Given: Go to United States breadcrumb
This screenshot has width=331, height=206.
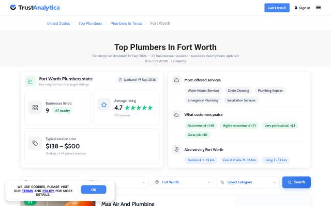Looking at the screenshot, I should [x=58, y=23].
